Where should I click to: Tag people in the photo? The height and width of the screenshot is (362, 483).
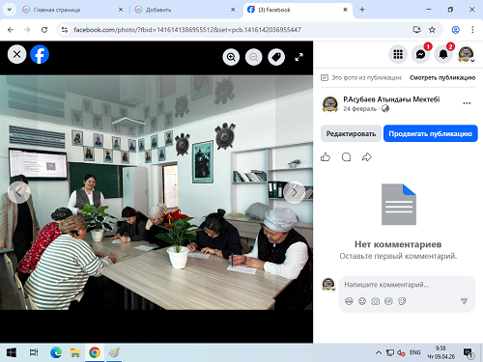(276, 57)
